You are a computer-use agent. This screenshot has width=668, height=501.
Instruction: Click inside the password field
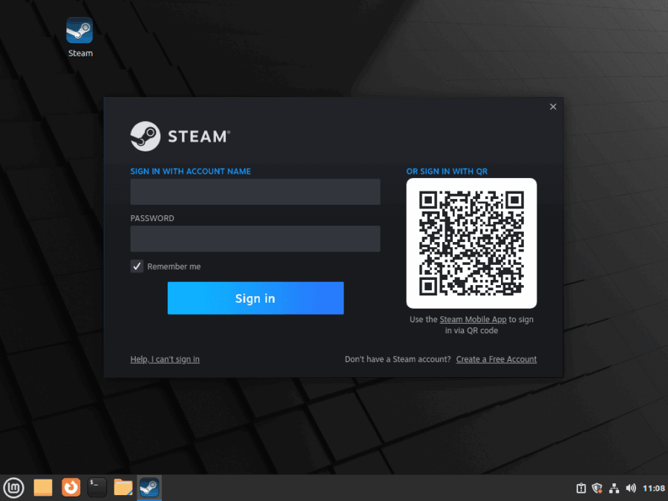[x=255, y=238]
